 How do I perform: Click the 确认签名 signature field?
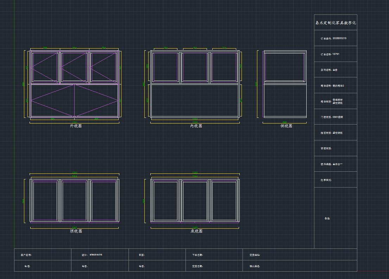point(255,266)
